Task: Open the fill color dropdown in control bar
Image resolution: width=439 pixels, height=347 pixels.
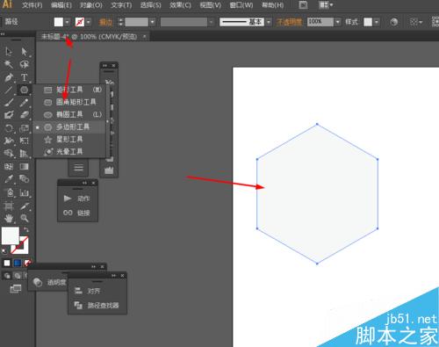Action: (68, 22)
